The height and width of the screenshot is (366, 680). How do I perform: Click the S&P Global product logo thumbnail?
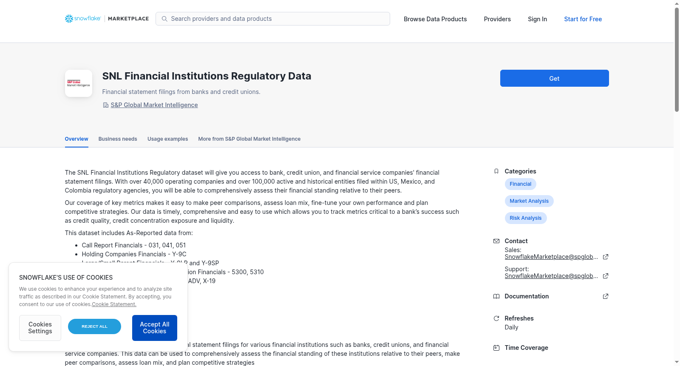pos(79,83)
